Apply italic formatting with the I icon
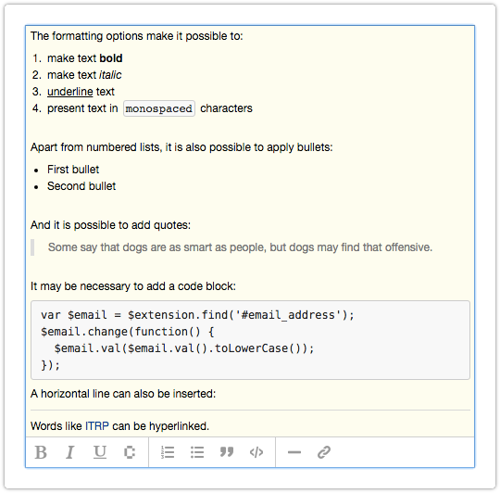 tap(69, 452)
